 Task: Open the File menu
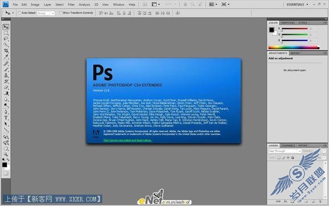pos(15,5)
